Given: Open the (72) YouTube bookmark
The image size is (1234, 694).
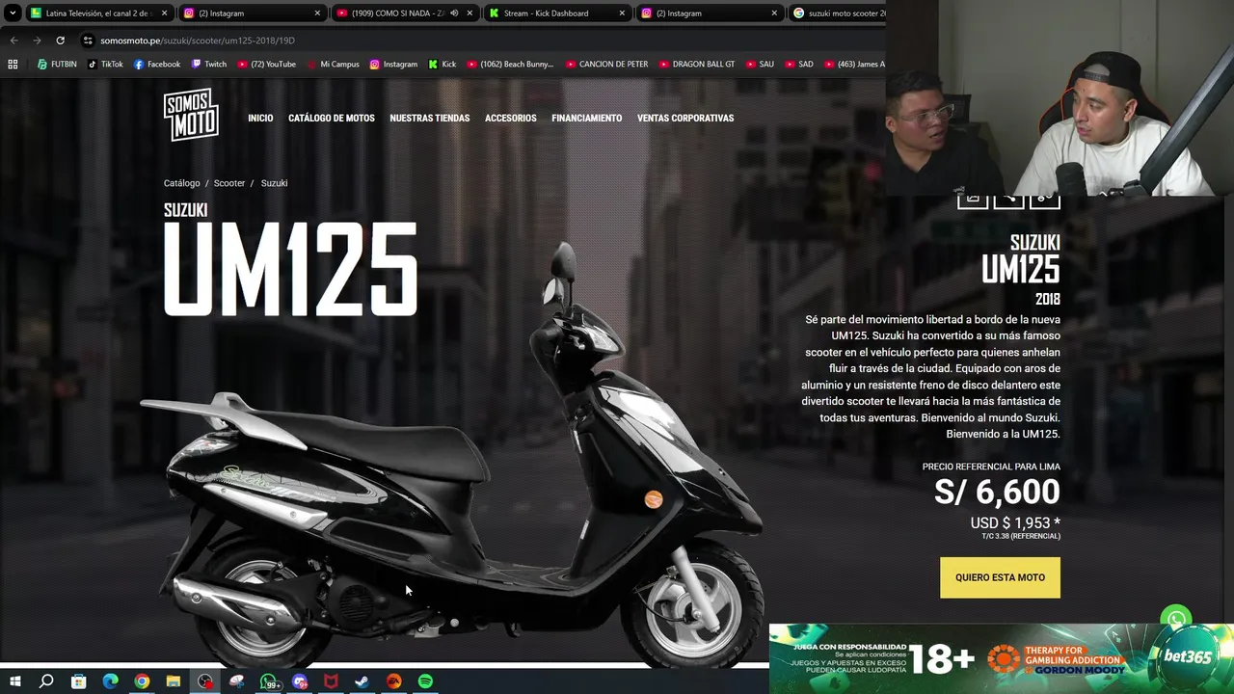Looking at the screenshot, I should click(x=266, y=65).
